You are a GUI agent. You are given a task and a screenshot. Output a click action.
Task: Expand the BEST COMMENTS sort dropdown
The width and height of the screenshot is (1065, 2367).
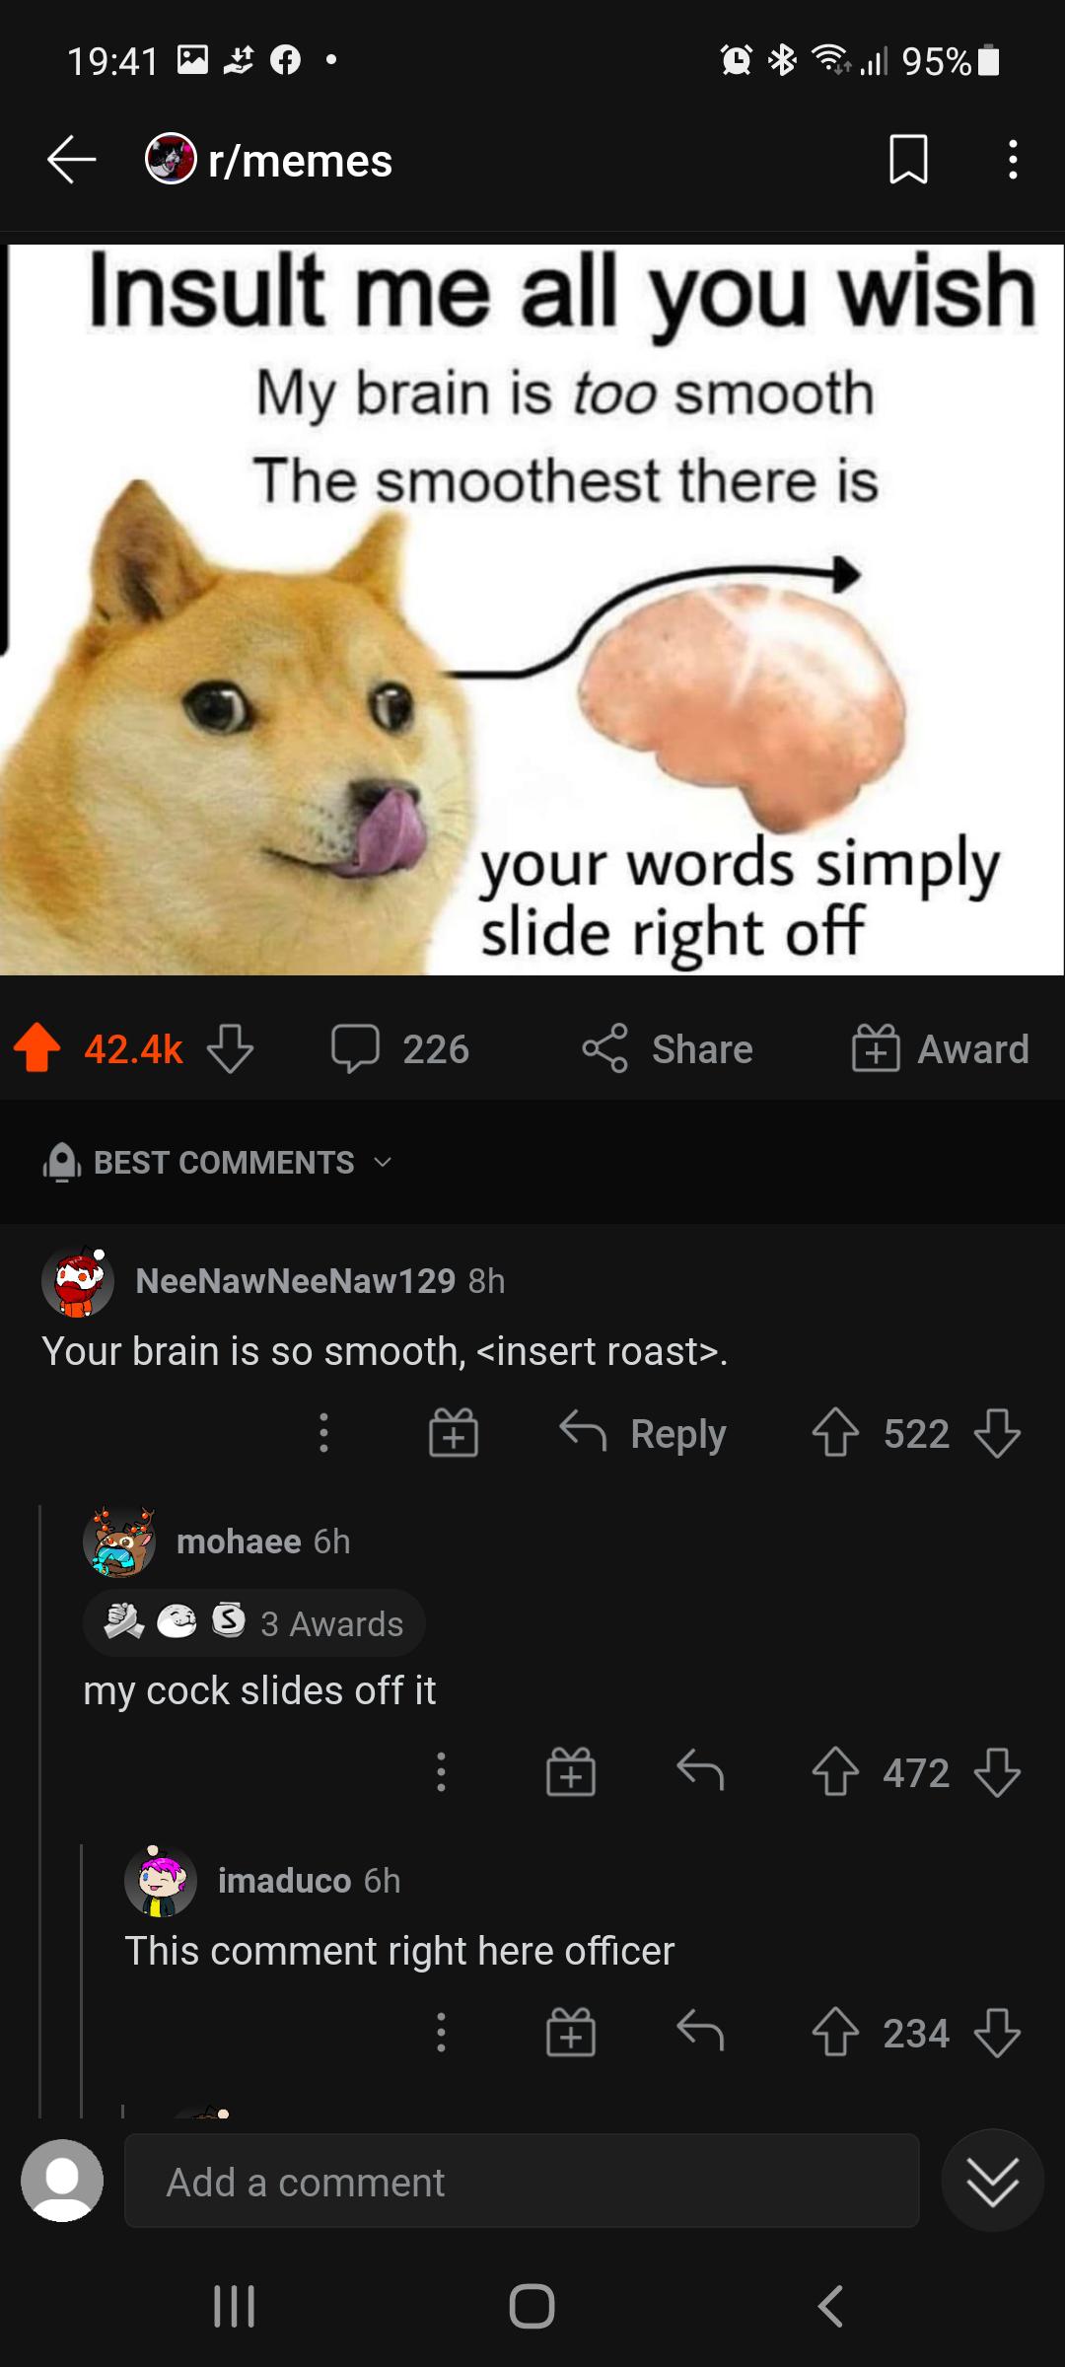point(219,1163)
